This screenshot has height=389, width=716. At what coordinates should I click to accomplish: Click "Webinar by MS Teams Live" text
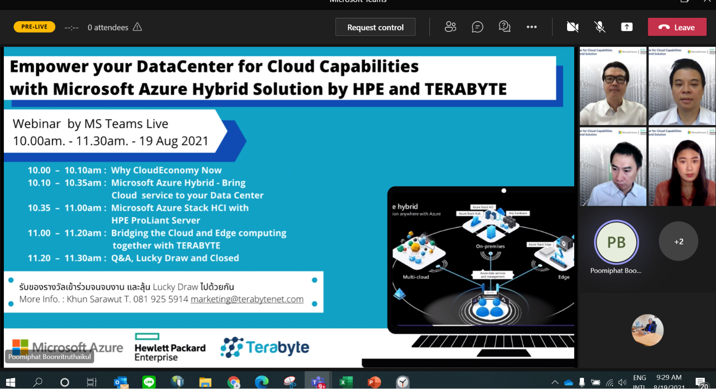[90, 124]
